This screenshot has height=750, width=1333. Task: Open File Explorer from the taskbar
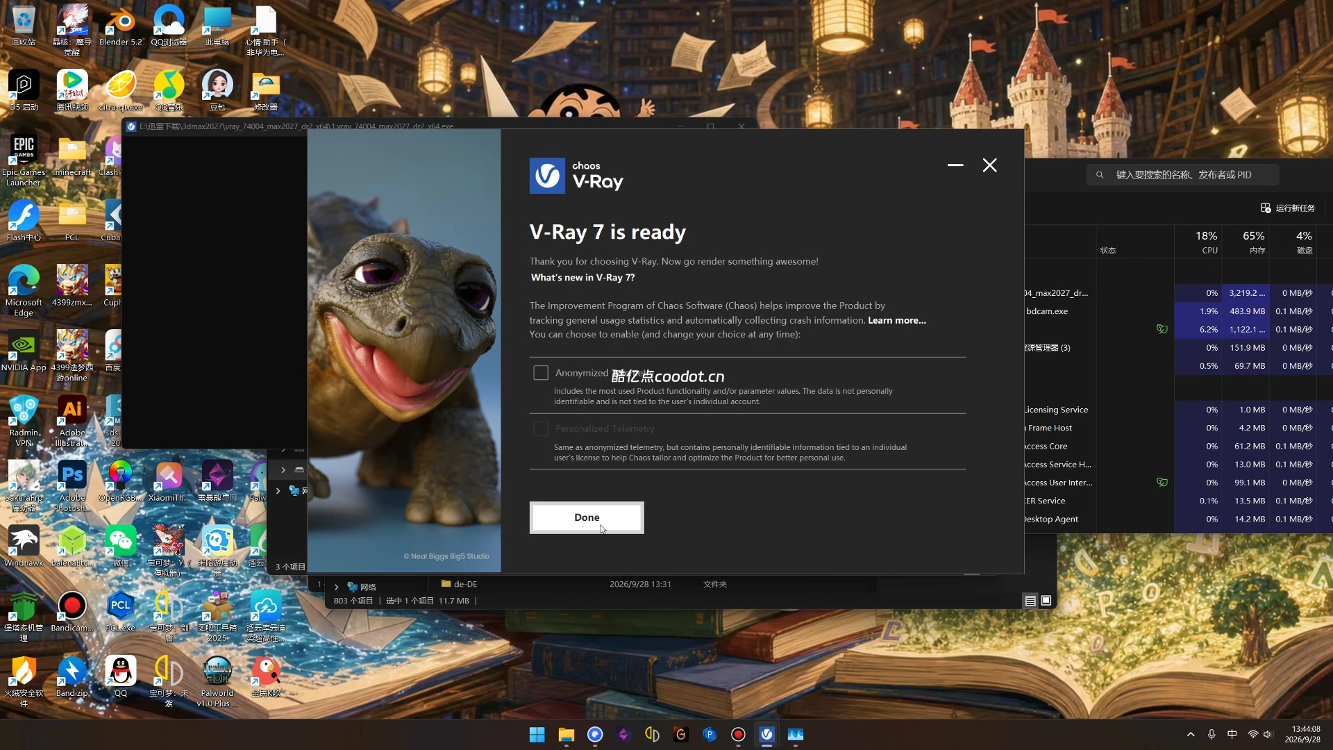[566, 734]
